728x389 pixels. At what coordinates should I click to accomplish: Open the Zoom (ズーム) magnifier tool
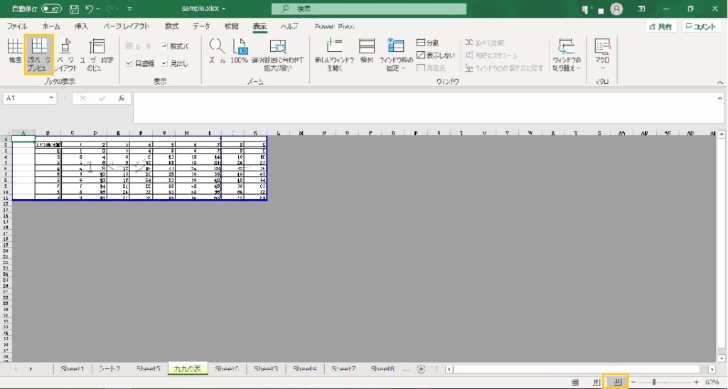point(216,51)
